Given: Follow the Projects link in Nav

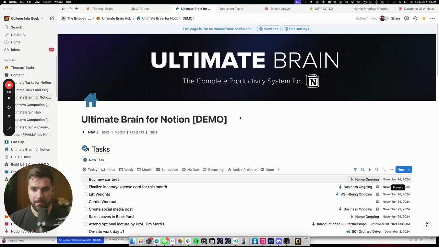Looking at the screenshot, I should (137, 132).
